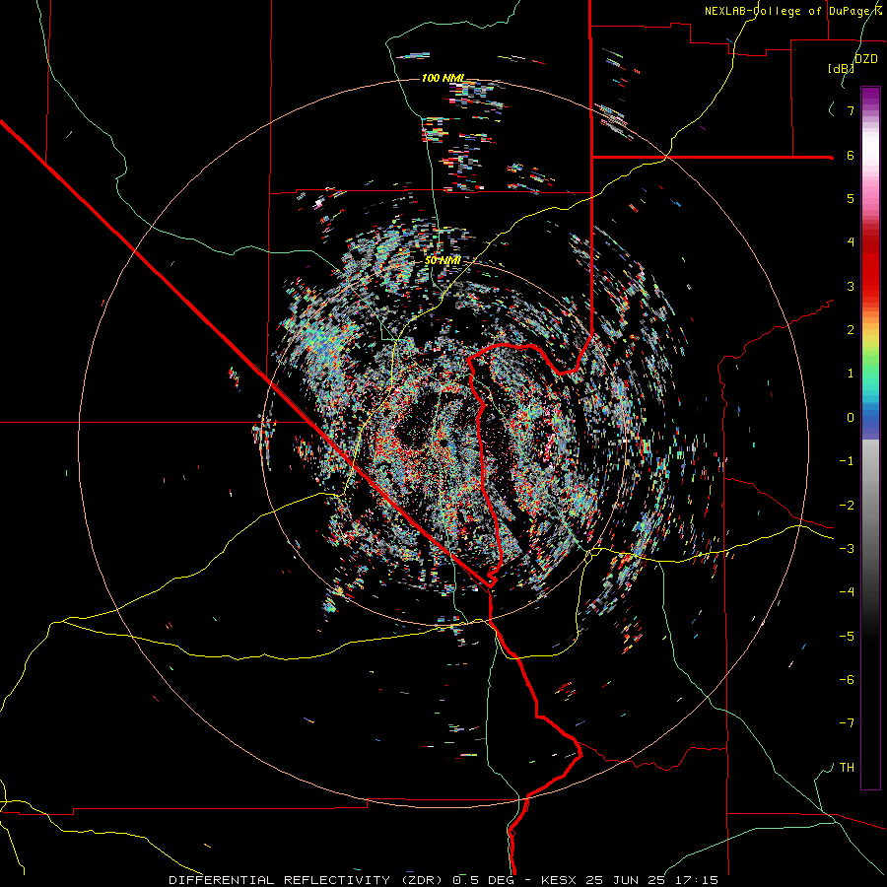Click the -2 value on the color scale

(847, 506)
